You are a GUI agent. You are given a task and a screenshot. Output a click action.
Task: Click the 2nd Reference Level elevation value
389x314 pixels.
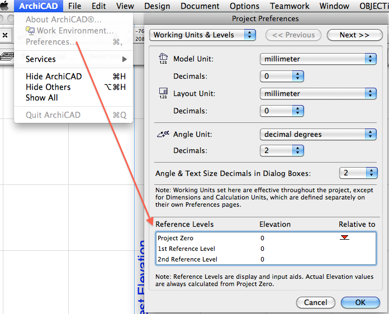(x=262, y=259)
